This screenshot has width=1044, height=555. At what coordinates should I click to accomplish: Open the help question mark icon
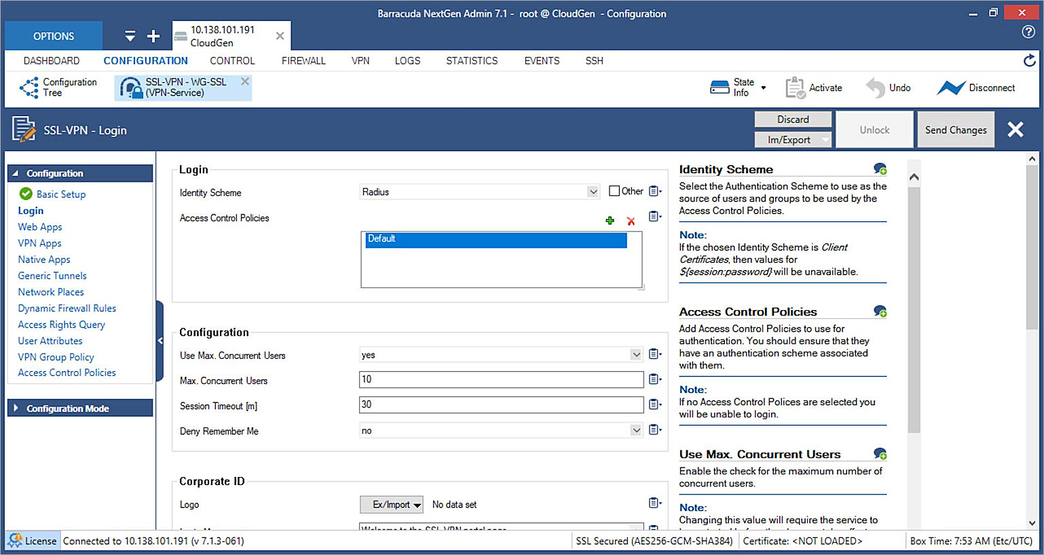tap(1029, 32)
